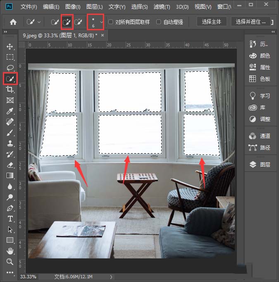Select the Blur tool
The height and width of the screenshot is (282, 279).
[x=10, y=186]
